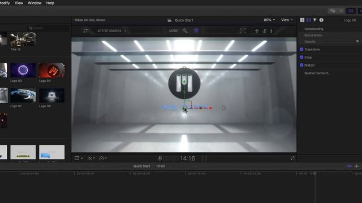Screen dimensions: 362x203
Task: Open the viewer View dropdown
Action: (287, 20)
